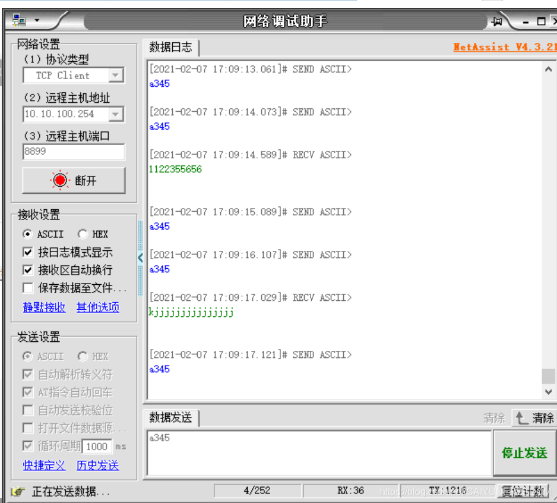Viewport: 557px width, 503px height.
Task: Expand the remote host address dropdown arrow
Action: (x=116, y=114)
